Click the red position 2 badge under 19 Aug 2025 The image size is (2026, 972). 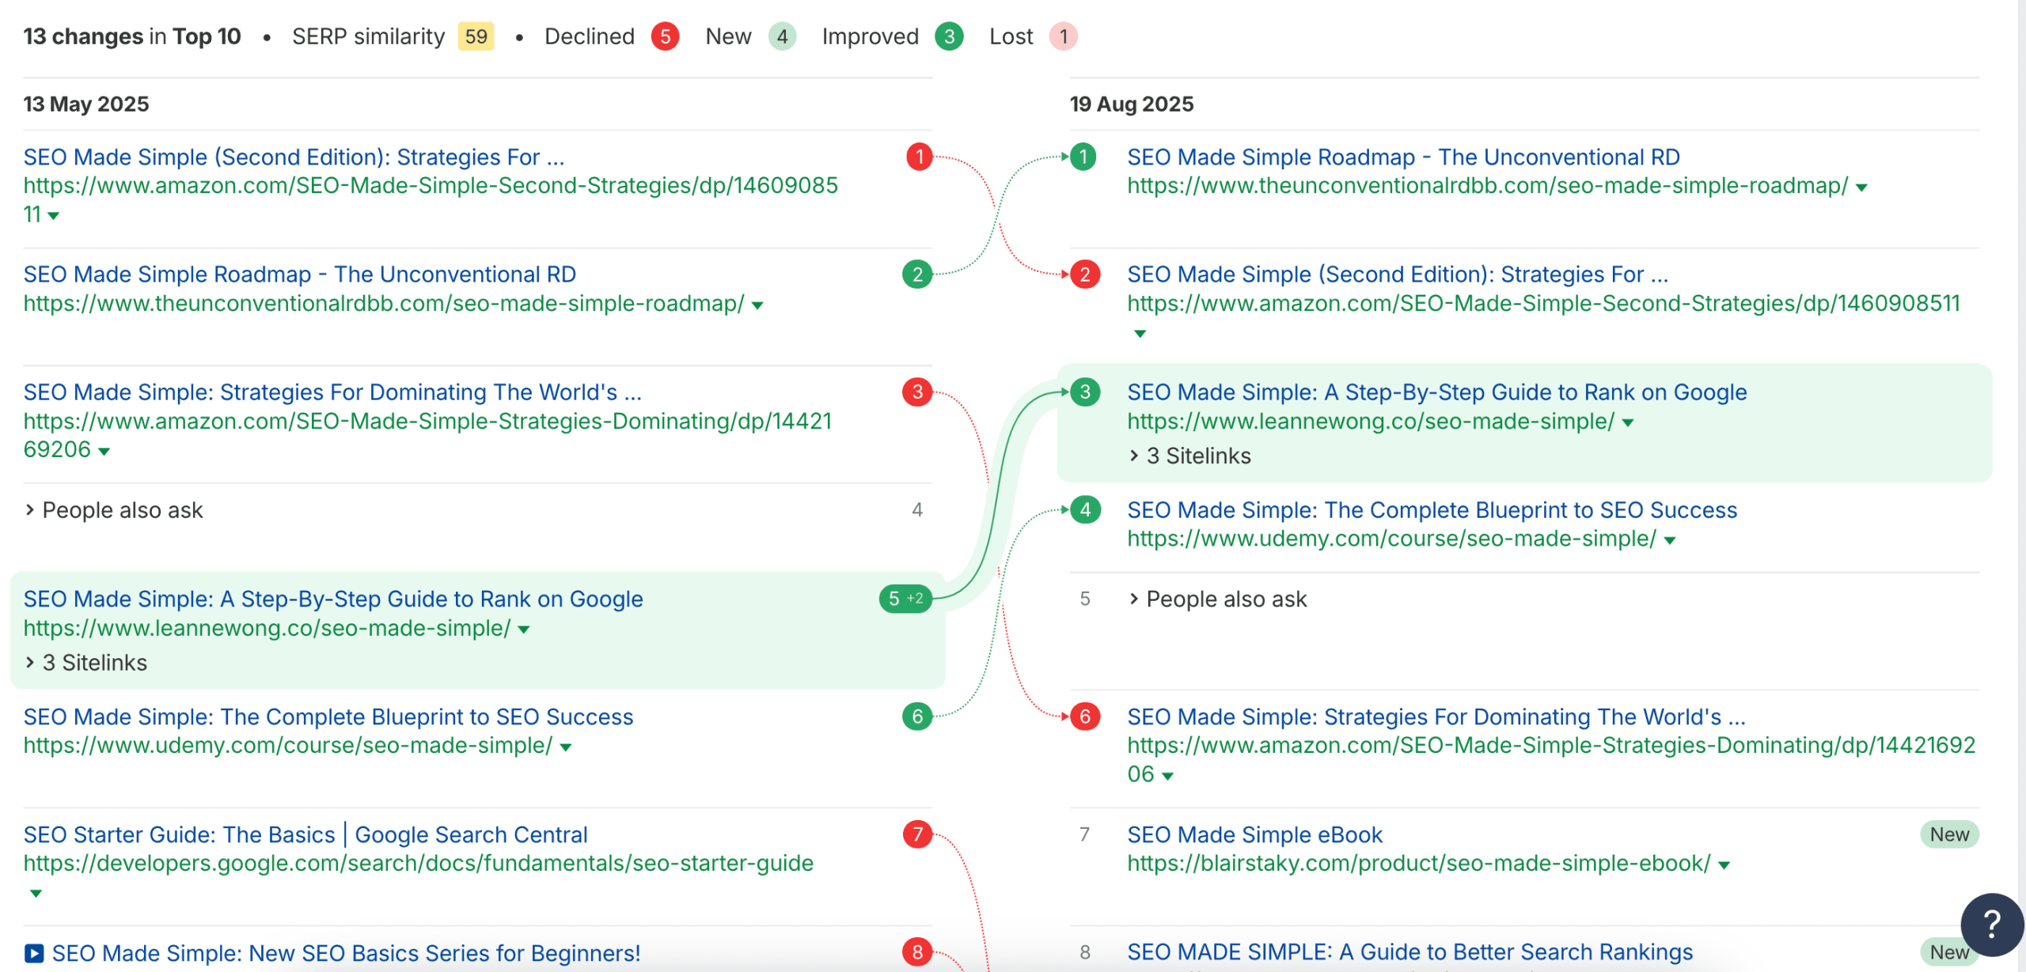(x=1085, y=274)
